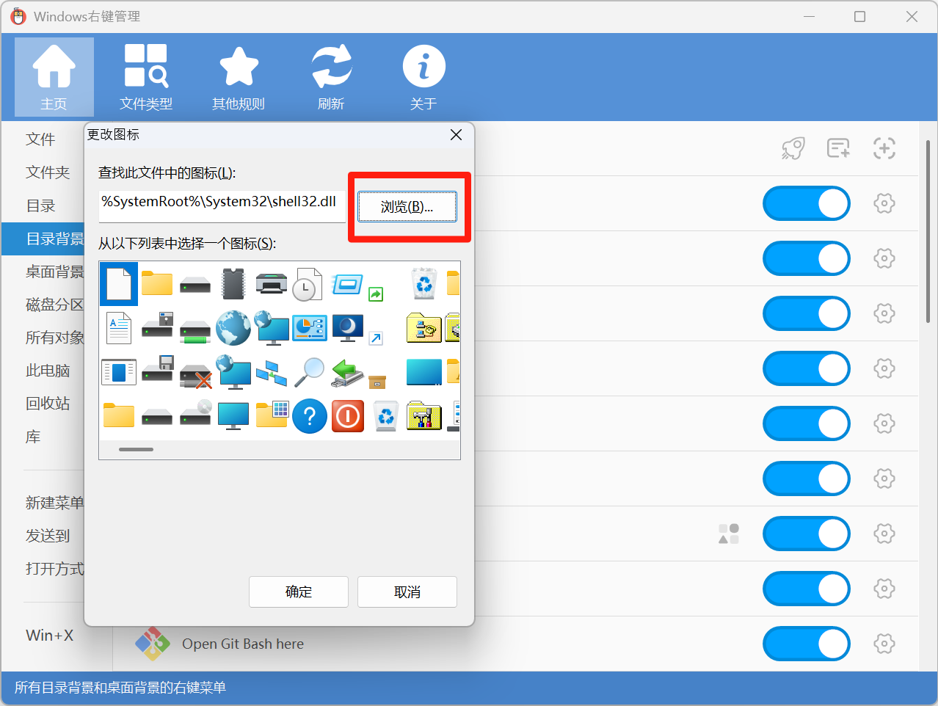Image resolution: width=938 pixels, height=706 pixels.
Task: Open the 其他规则 tab
Action: coord(239,77)
